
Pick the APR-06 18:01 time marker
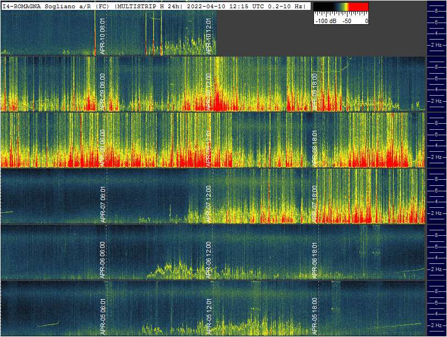(315, 260)
